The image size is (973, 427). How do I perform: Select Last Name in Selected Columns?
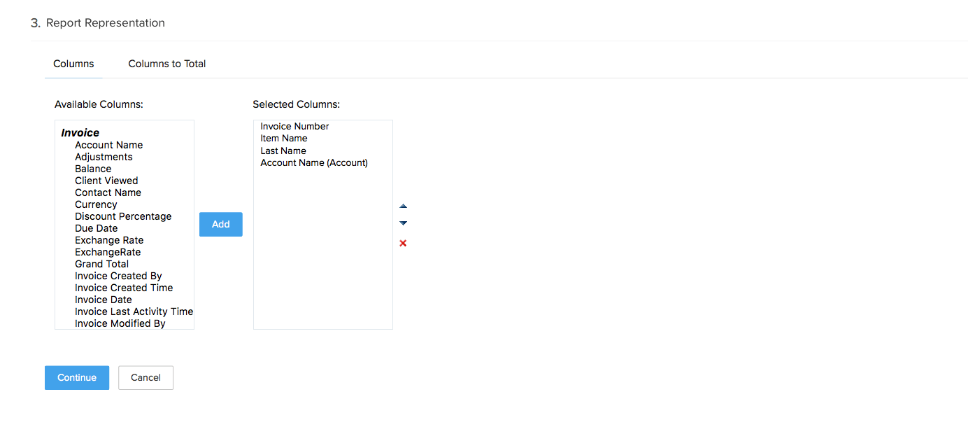pyautogui.click(x=283, y=150)
